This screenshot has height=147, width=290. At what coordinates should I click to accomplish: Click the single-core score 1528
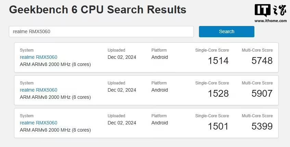[218, 94]
